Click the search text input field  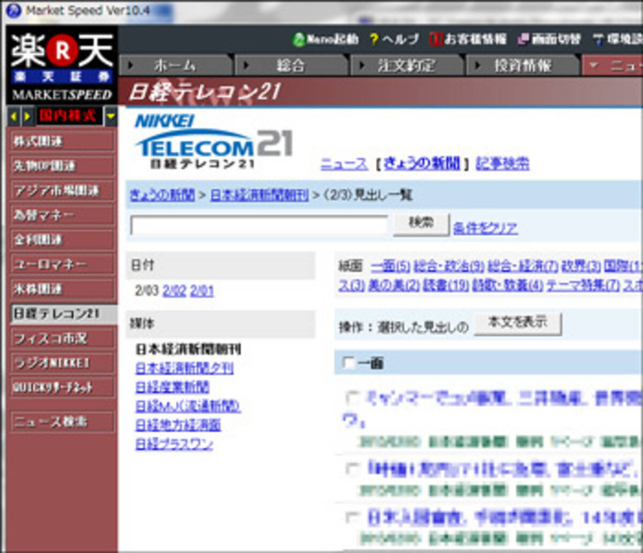click(259, 226)
